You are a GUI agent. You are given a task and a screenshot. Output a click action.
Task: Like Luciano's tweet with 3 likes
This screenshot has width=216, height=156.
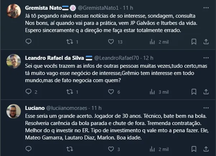coord(111,149)
